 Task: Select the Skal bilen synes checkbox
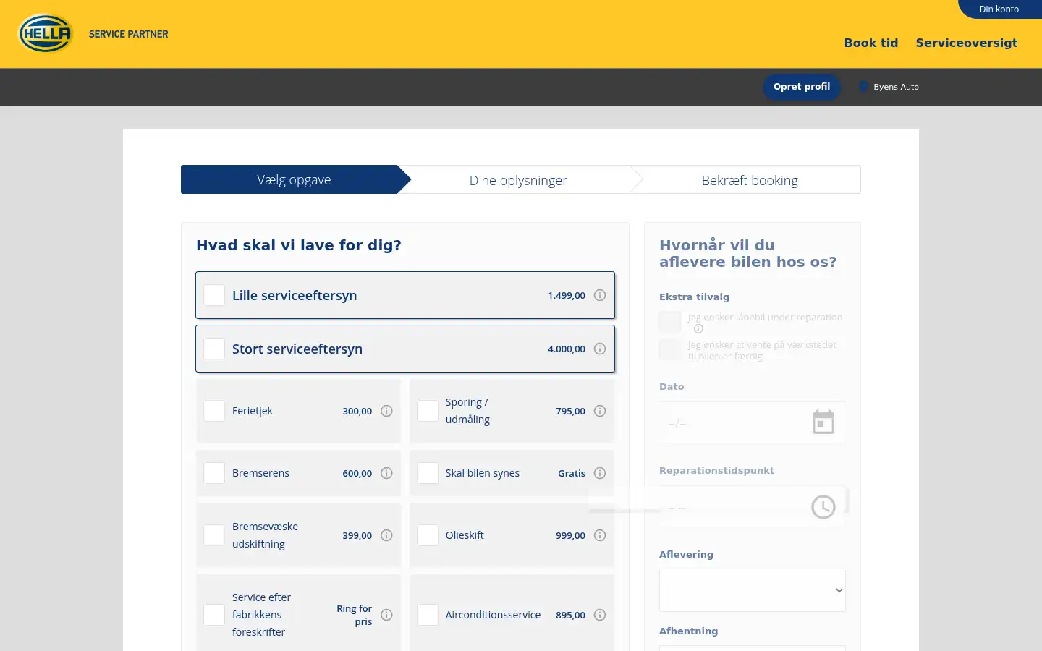[x=428, y=473]
